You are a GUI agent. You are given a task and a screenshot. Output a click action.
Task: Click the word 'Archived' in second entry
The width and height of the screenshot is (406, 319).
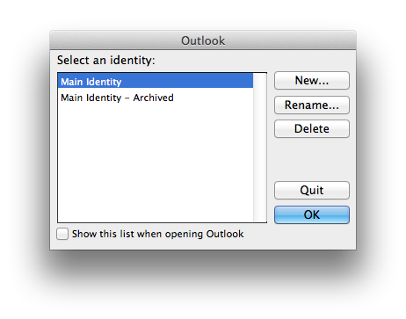pyautogui.click(x=153, y=98)
